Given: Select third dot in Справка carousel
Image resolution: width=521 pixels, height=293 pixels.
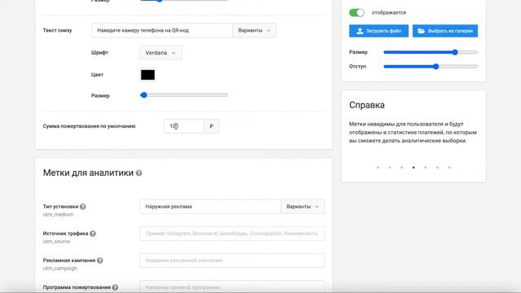Looking at the screenshot, I should click(x=401, y=168).
